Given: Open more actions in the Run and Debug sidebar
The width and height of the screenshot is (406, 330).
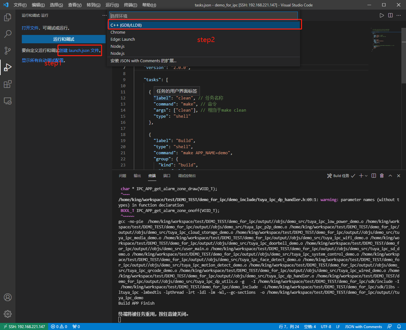Looking at the screenshot, I should 104,15.
